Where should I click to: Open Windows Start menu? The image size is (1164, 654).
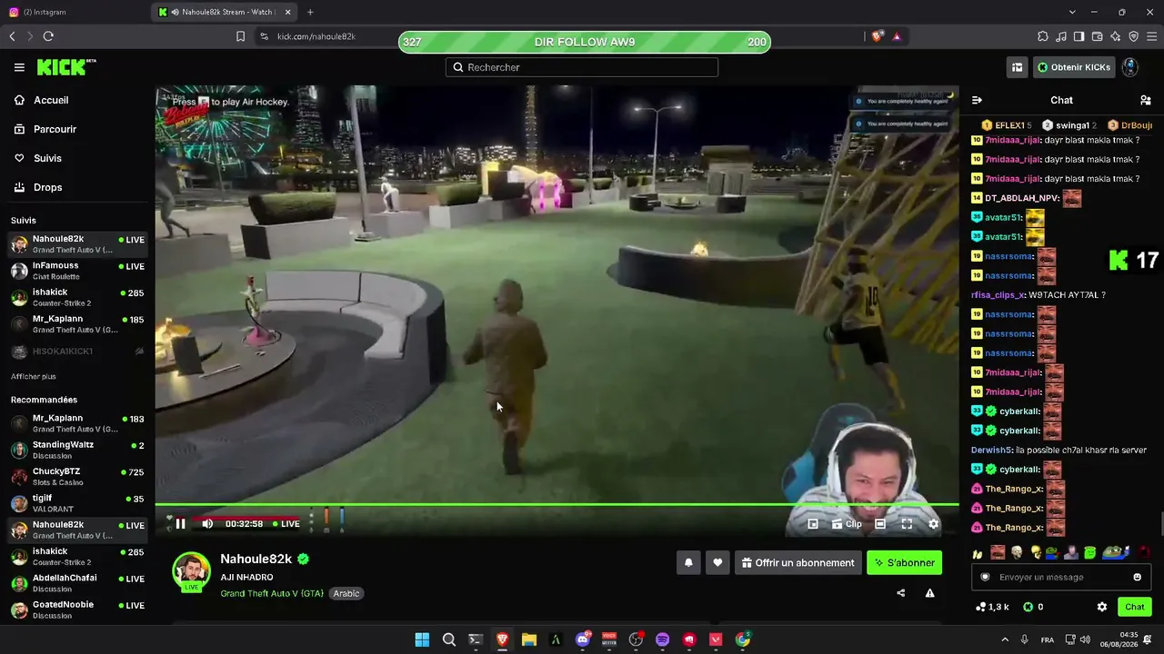click(422, 639)
